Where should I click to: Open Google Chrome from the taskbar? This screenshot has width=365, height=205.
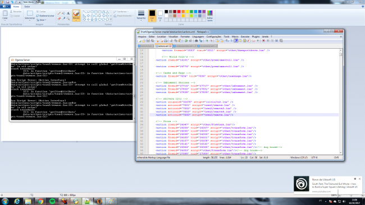[40, 201]
